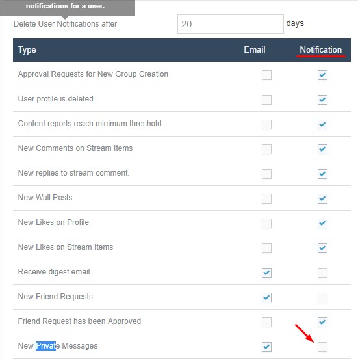
Task: Enable Email for User profile is deleted
Action: pyautogui.click(x=266, y=100)
